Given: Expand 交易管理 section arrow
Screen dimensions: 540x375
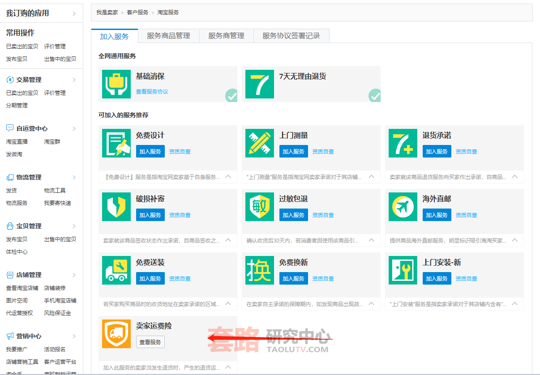Looking at the screenshot, I should pyautogui.click(x=74, y=80).
